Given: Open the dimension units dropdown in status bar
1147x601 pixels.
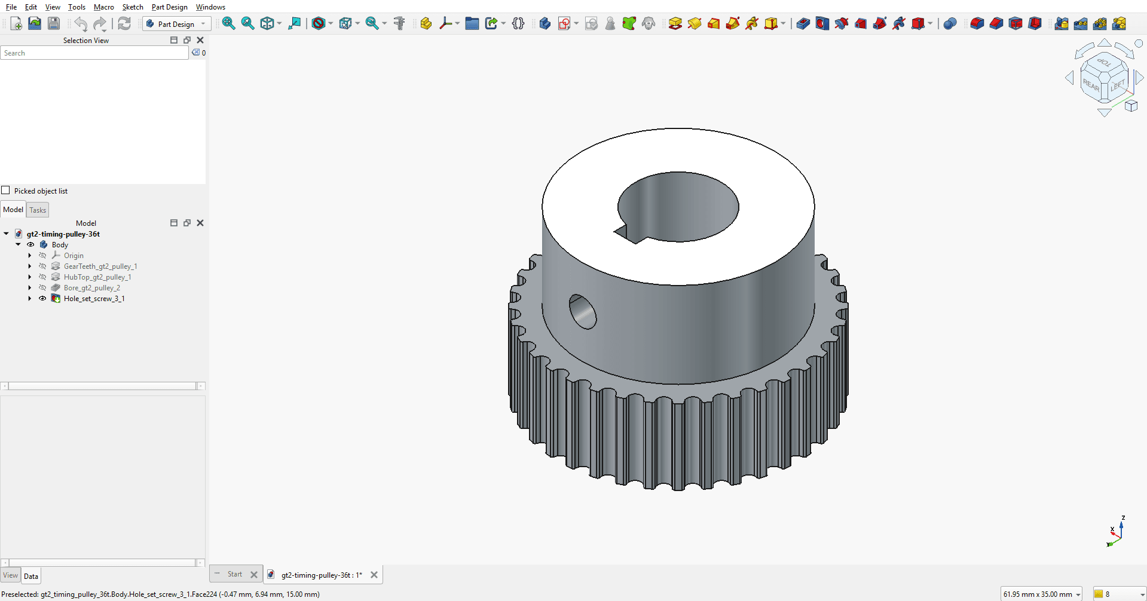Looking at the screenshot, I should pyautogui.click(x=1041, y=594).
